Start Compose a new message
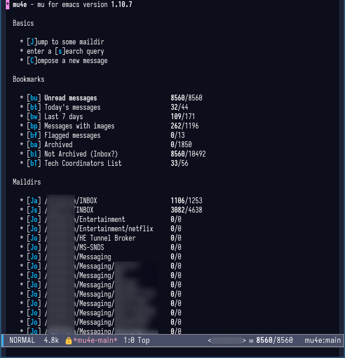This screenshot has width=345, height=358. 67,61
